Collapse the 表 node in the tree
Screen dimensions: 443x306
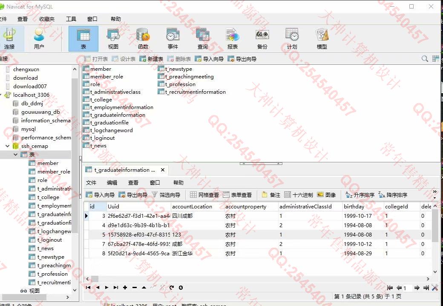[15, 155]
